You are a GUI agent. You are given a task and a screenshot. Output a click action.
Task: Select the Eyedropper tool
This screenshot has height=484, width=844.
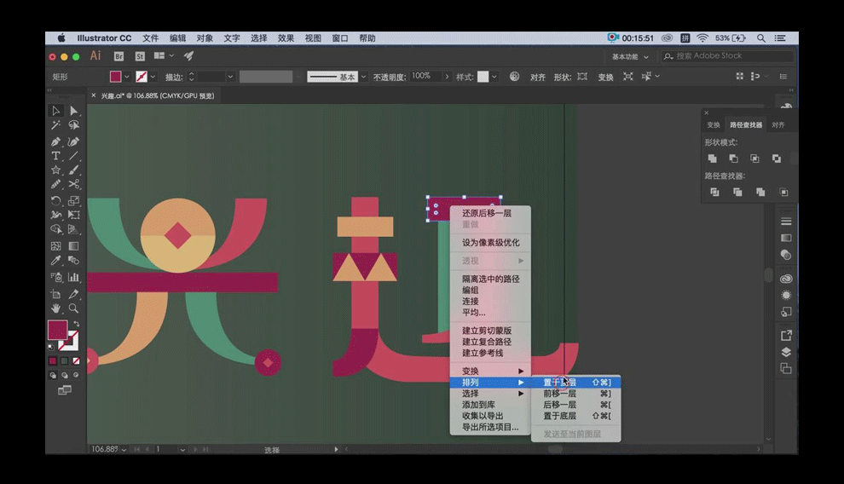tap(55, 261)
